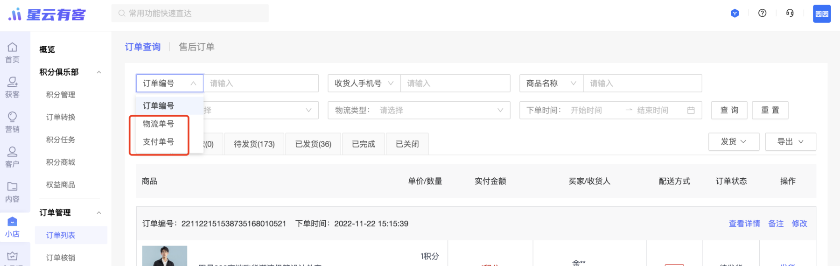Open 权益商品 in the side menu
The height and width of the screenshot is (266, 840).
(61, 185)
